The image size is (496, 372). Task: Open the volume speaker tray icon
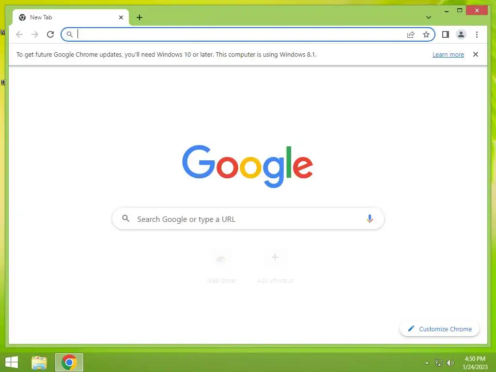pyautogui.click(x=450, y=362)
